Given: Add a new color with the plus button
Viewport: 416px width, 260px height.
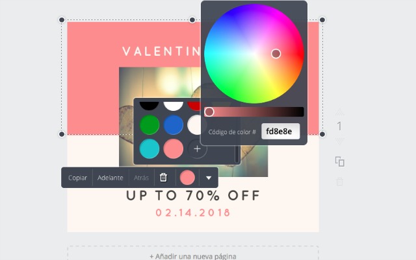Looking at the screenshot, I should pos(197,148).
